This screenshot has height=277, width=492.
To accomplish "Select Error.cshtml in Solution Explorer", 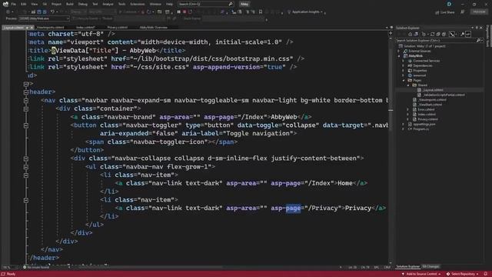I will coord(426,109).
